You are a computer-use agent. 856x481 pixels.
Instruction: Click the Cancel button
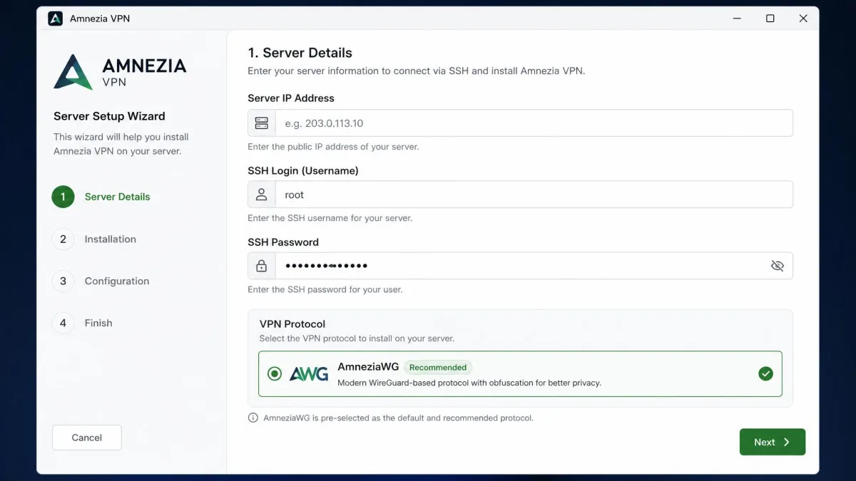point(87,438)
